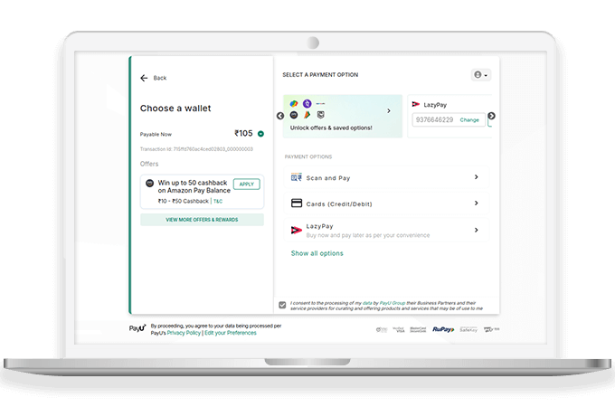Open the 'data' link in consent text
The width and height of the screenshot is (615, 407).
pos(367,303)
